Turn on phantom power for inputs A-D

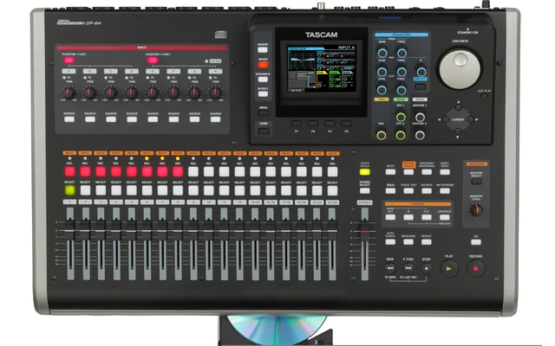pyautogui.click(x=69, y=61)
